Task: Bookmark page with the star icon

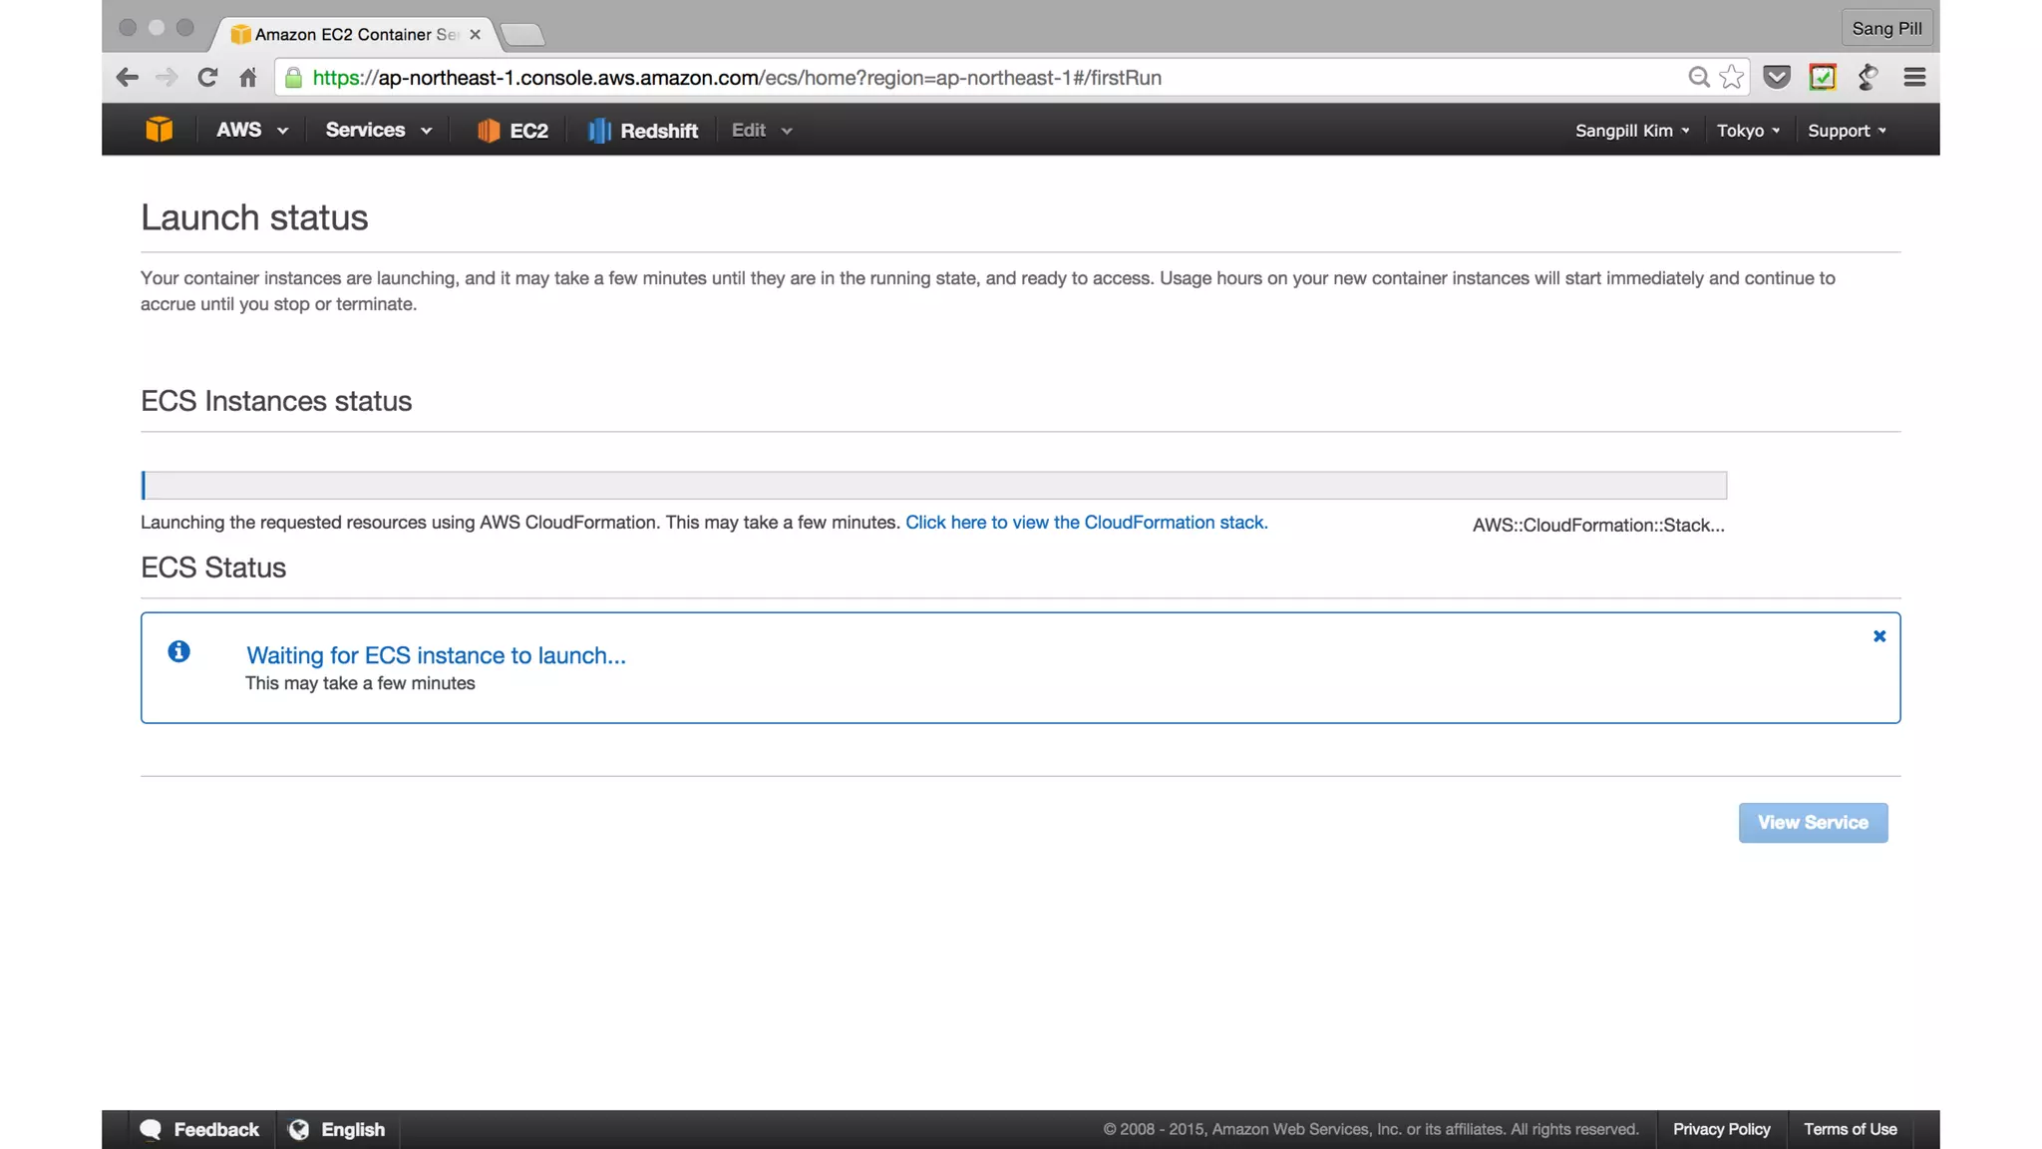Action: [x=1732, y=78]
